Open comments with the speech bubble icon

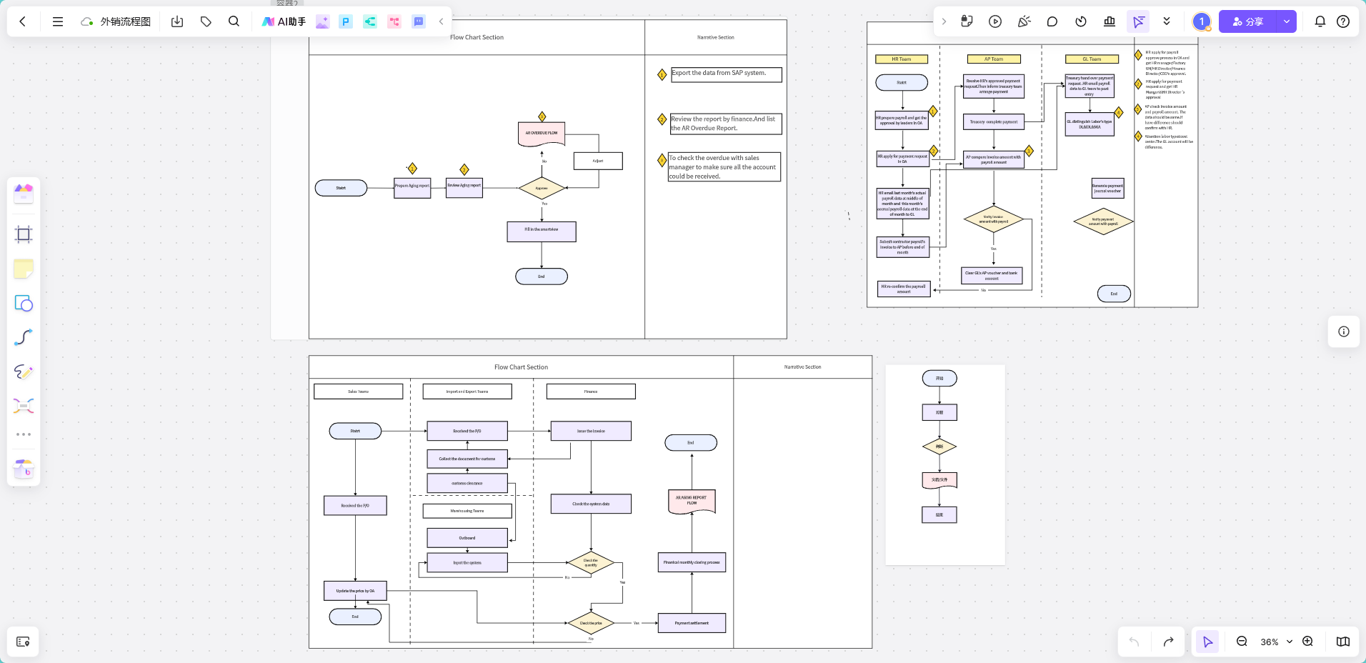coord(1052,21)
